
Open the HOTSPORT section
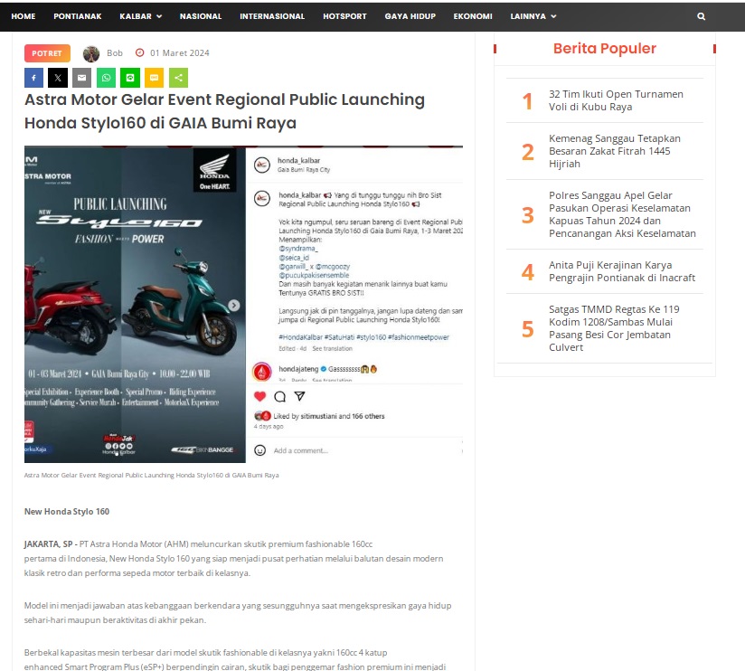[x=345, y=16]
